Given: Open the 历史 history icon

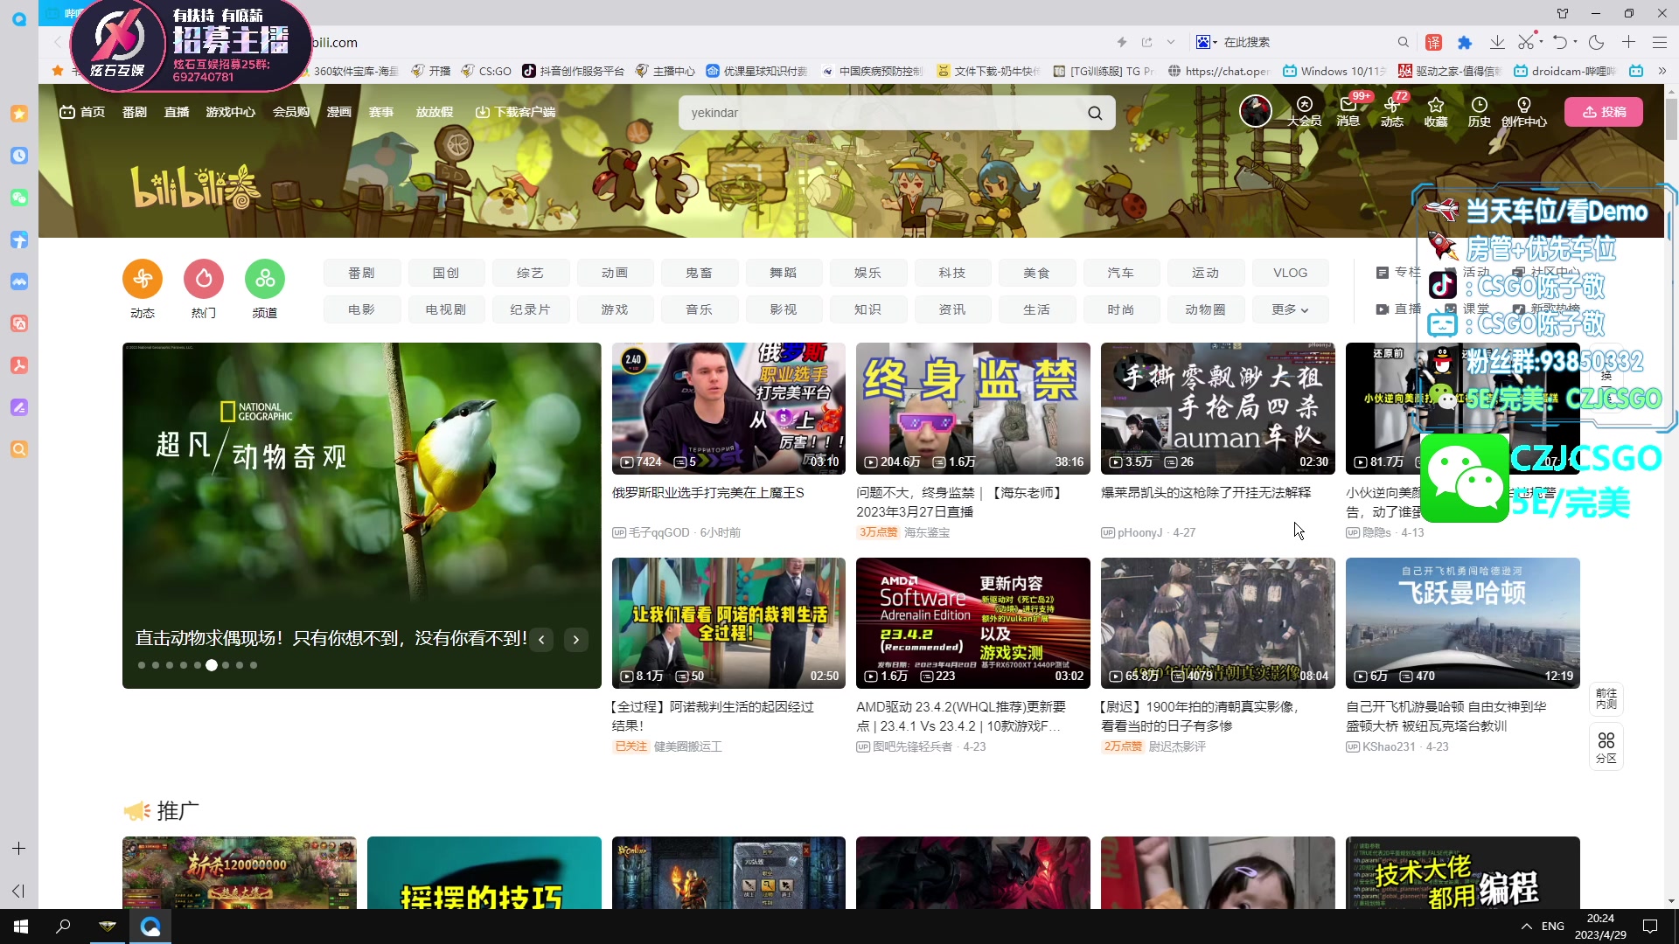Looking at the screenshot, I should [1480, 112].
